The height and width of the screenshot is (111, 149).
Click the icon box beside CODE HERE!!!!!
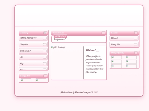[x=45, y=38]
